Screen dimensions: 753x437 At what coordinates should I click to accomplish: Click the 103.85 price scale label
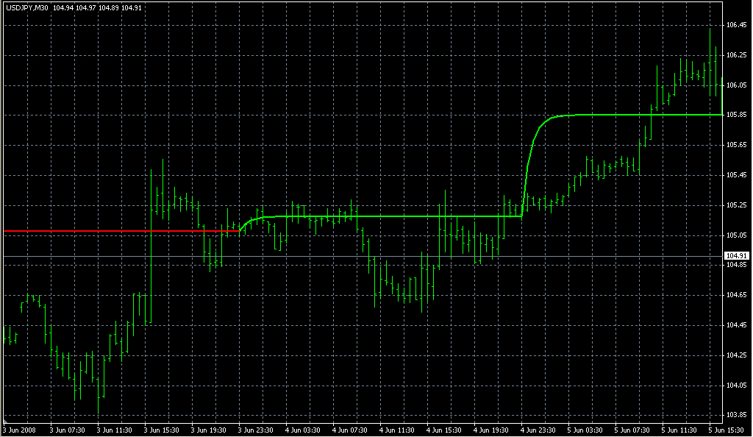click(736, 415)
